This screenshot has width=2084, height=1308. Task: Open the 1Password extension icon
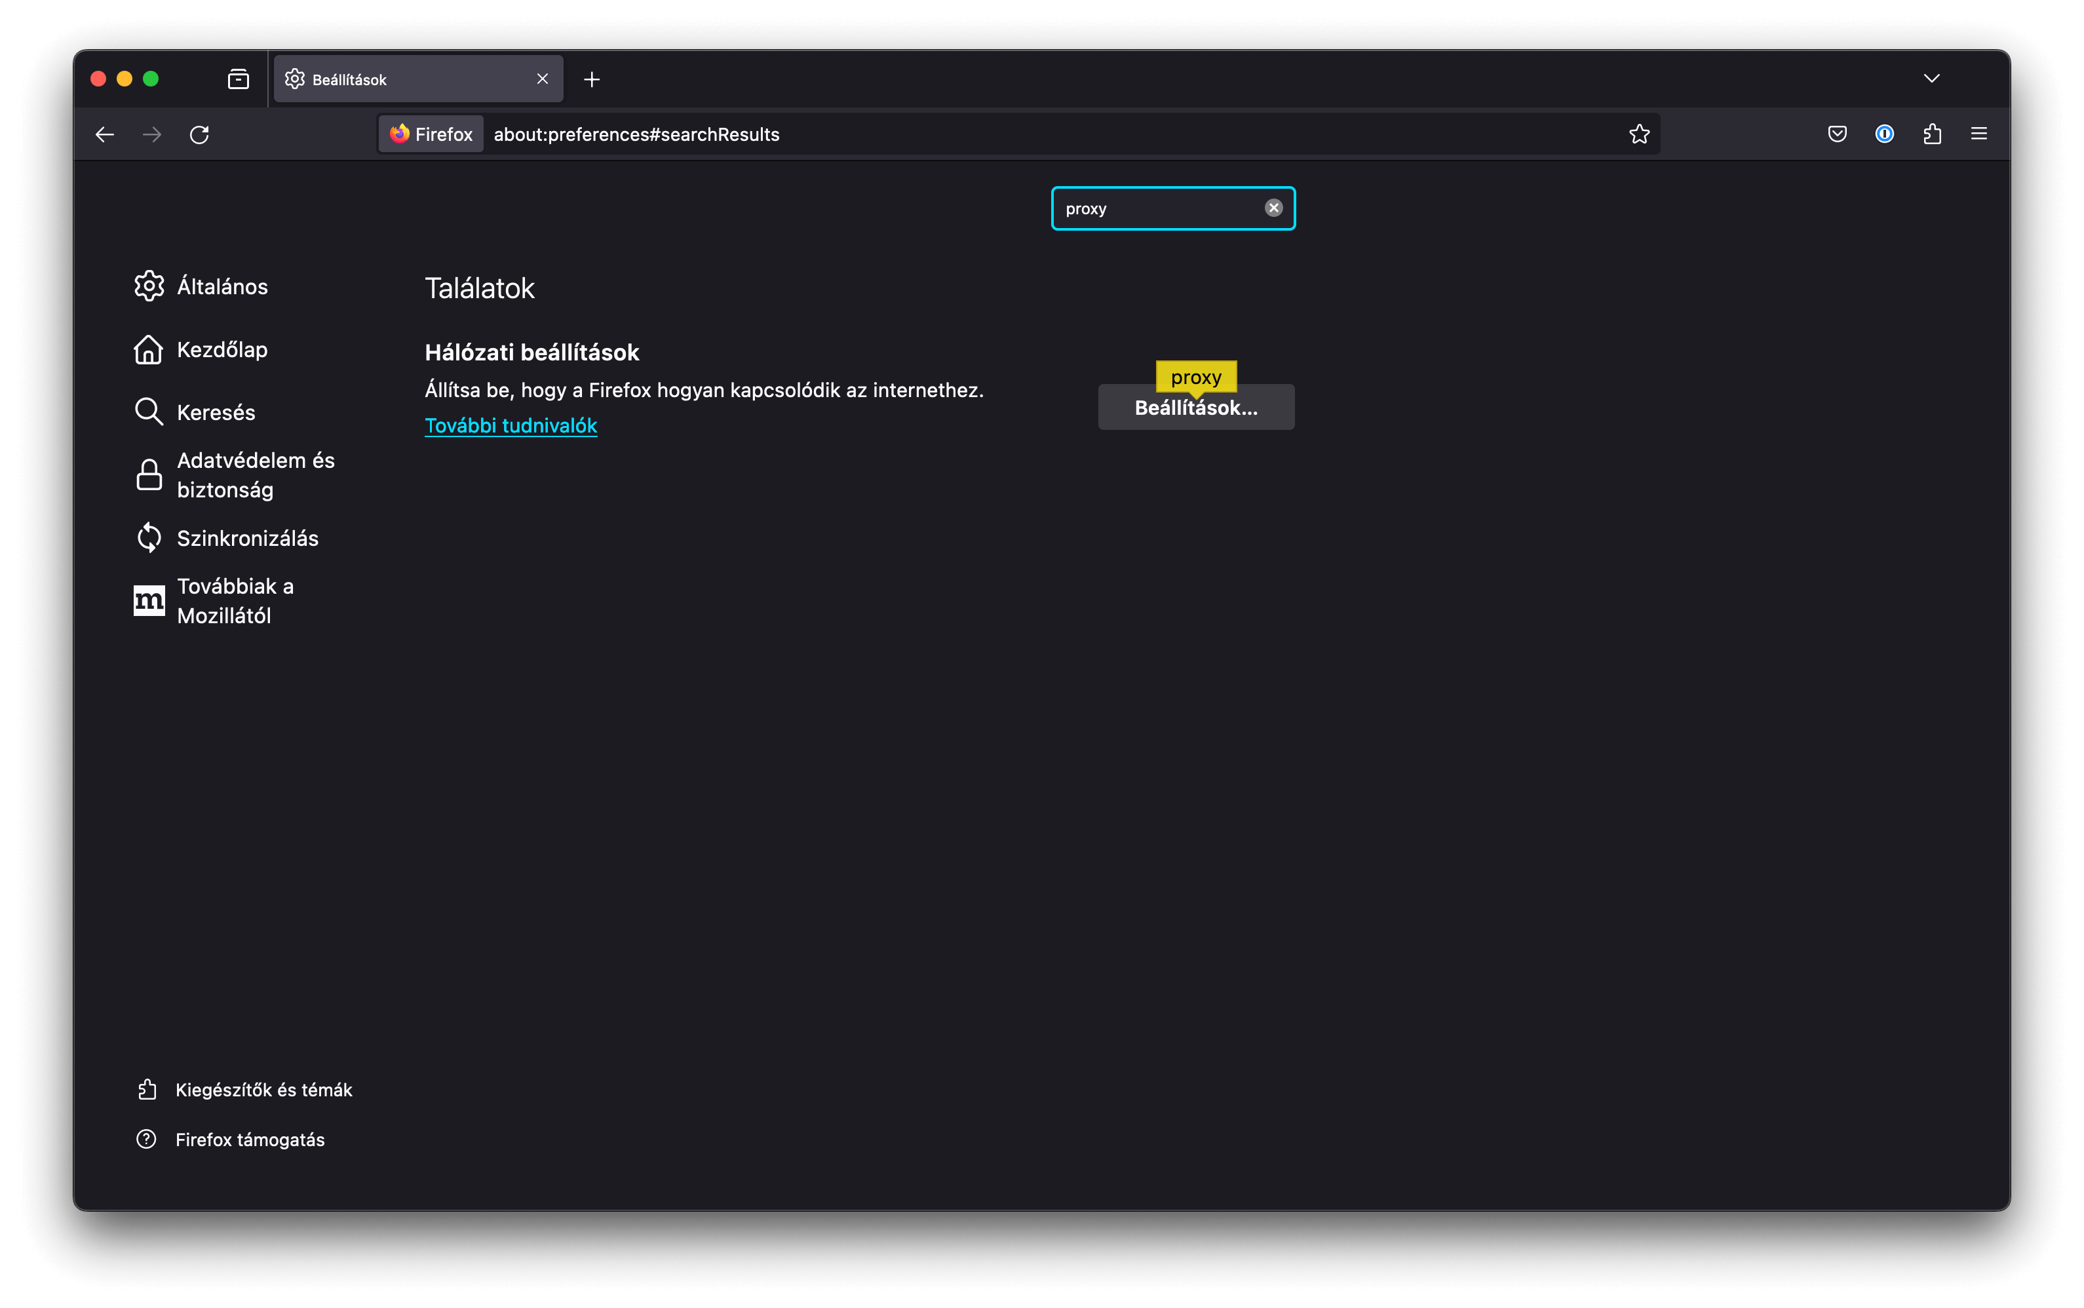point(1884,134)
